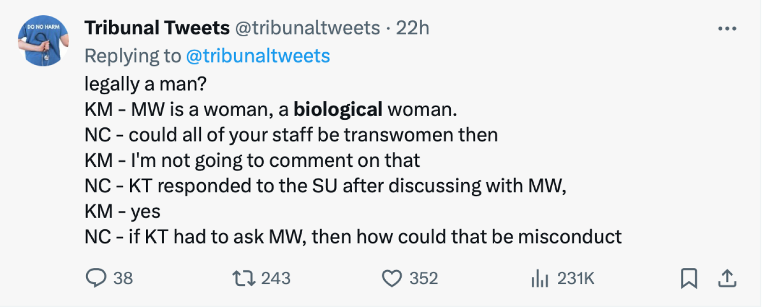Like the tweet with heart icon
Viewport: 774px width, 307px height.
(x=392, y=278)
